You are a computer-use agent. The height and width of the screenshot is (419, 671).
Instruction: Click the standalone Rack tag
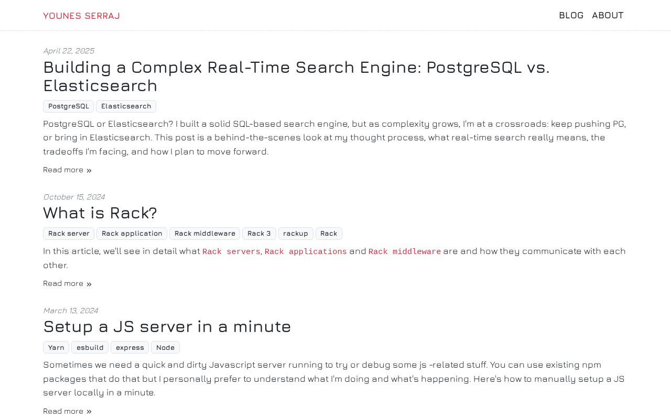click(x=329, y=234)
